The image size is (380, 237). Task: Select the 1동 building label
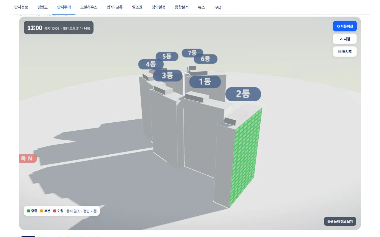coord(205,81)
